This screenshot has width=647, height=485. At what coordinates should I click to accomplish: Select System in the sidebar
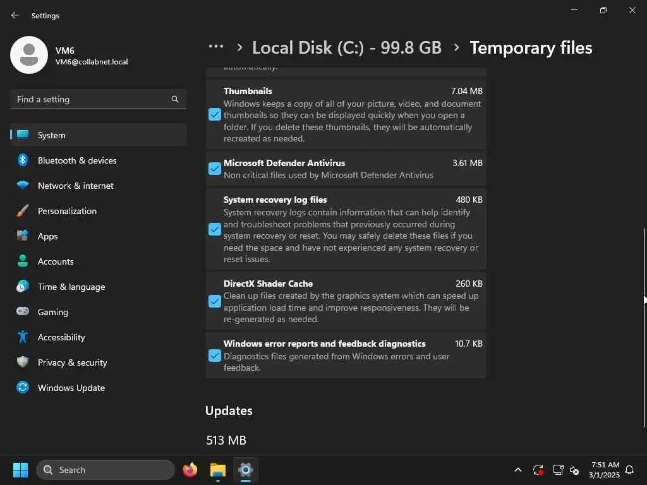tap(52, 135)
